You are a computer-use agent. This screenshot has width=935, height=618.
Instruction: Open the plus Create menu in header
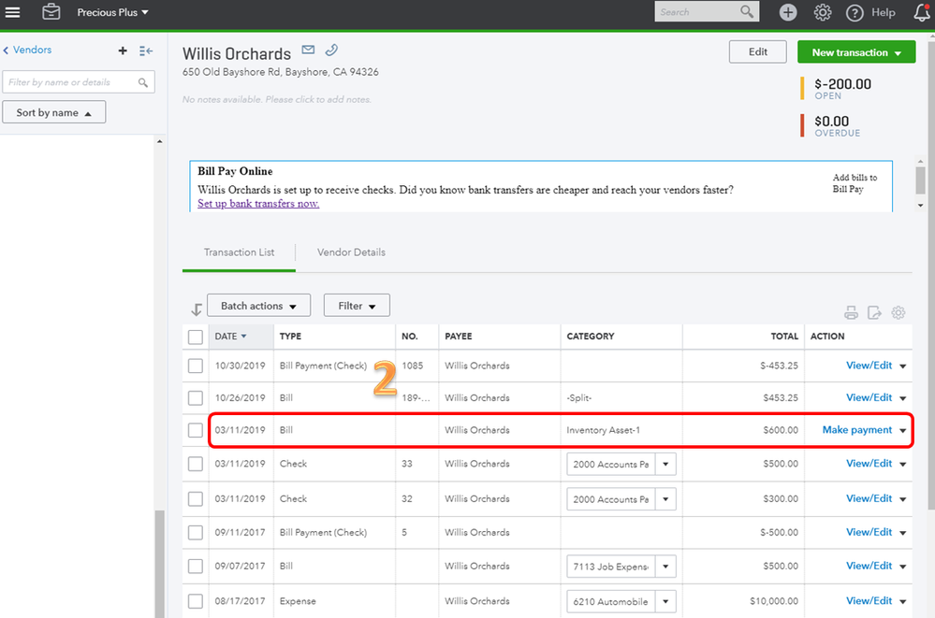click(x=788, y=12)
